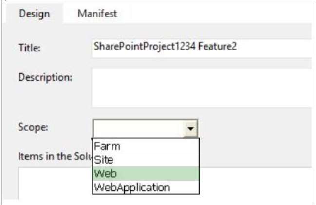Image resolution: width=316 pixels, height=205 pixels.
Task: Click the empty Scope combo box field
Action: pos(138,128)
